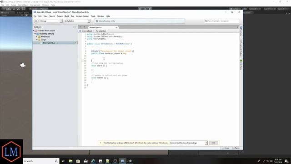Image resolution: width=291 pixels, height=164 pixels.
Task: Collapse the youtube throw object solution node
Action: point(33,31)
